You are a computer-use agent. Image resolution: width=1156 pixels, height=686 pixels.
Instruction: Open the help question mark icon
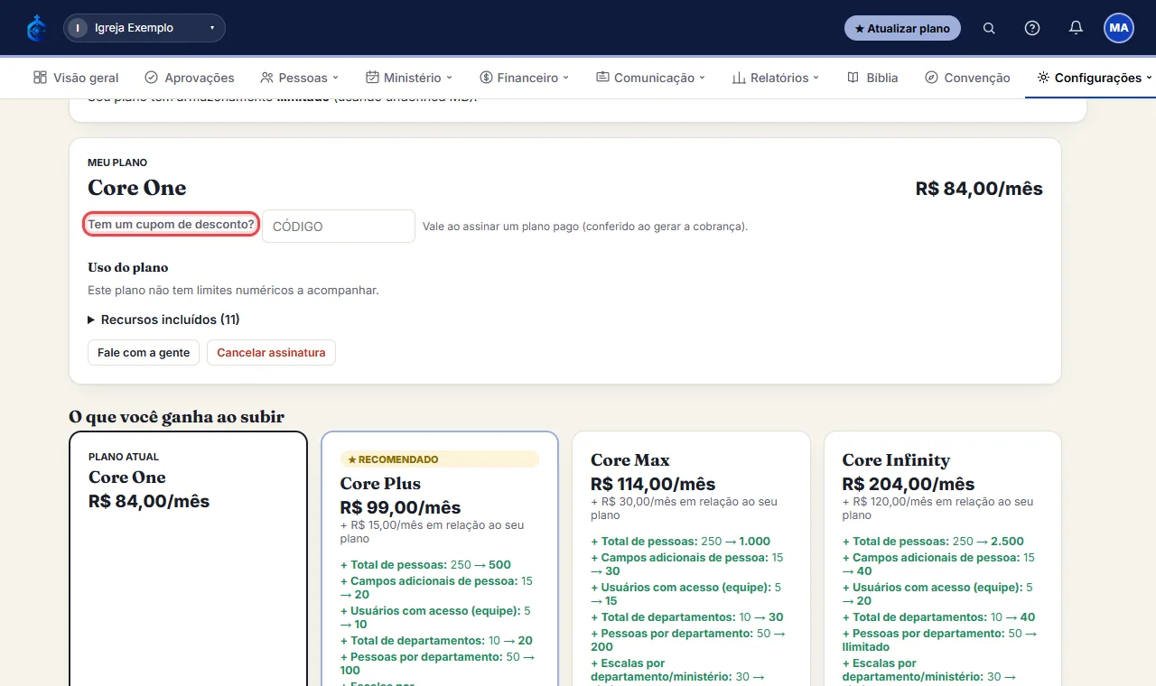[x=1032, y=28]
